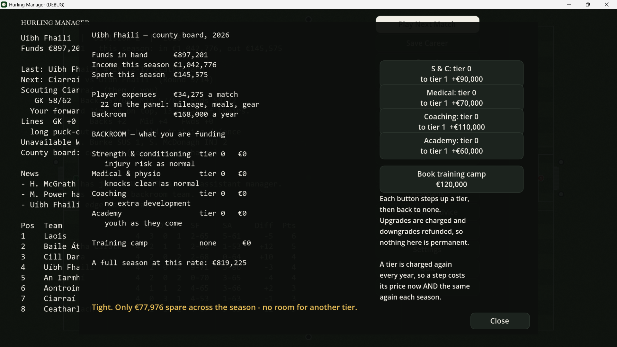This screenshot has width=617, height=347.
Task: Click the Training camp none line
Action: [171, 243]
